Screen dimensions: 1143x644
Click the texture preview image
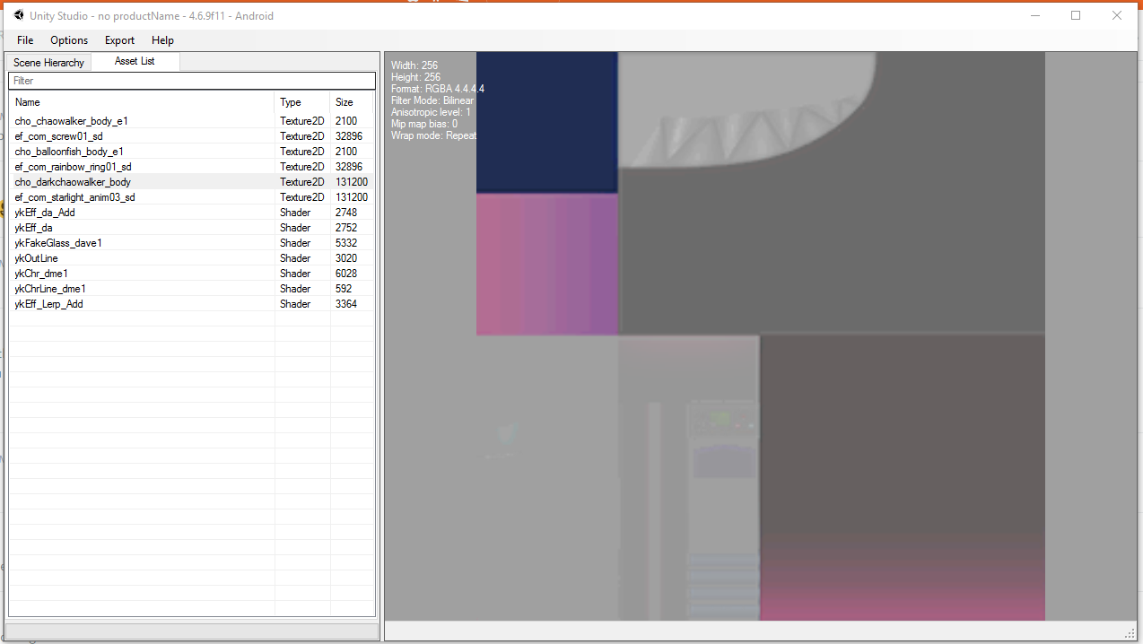(760, 335)
